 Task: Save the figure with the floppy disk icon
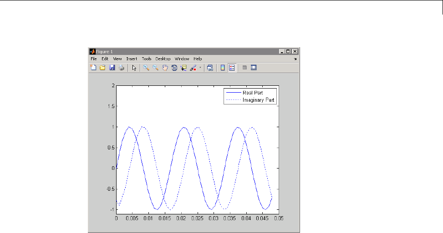(x=112, y=68)
